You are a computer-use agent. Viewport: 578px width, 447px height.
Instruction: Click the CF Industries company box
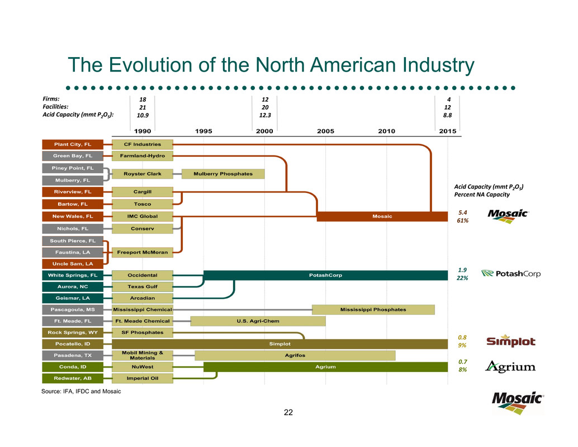[x=143, y=144]
